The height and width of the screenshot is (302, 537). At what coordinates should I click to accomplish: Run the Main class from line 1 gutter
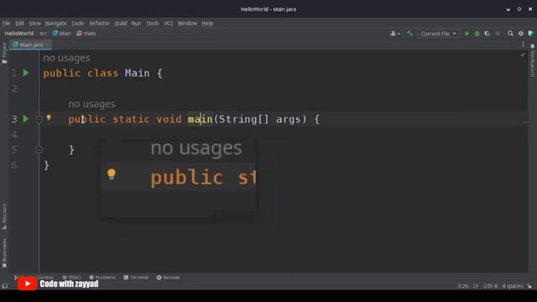click(x=26, y=73)
